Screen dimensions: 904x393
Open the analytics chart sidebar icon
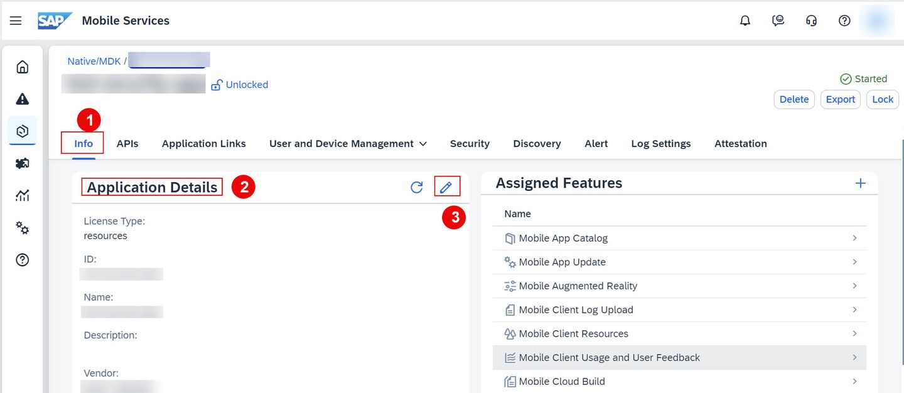tap(23, 196)
